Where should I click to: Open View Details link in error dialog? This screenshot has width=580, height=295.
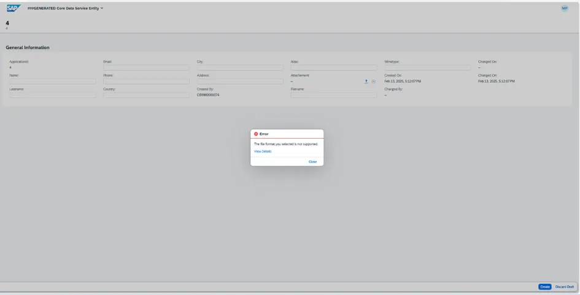[263, 151]
